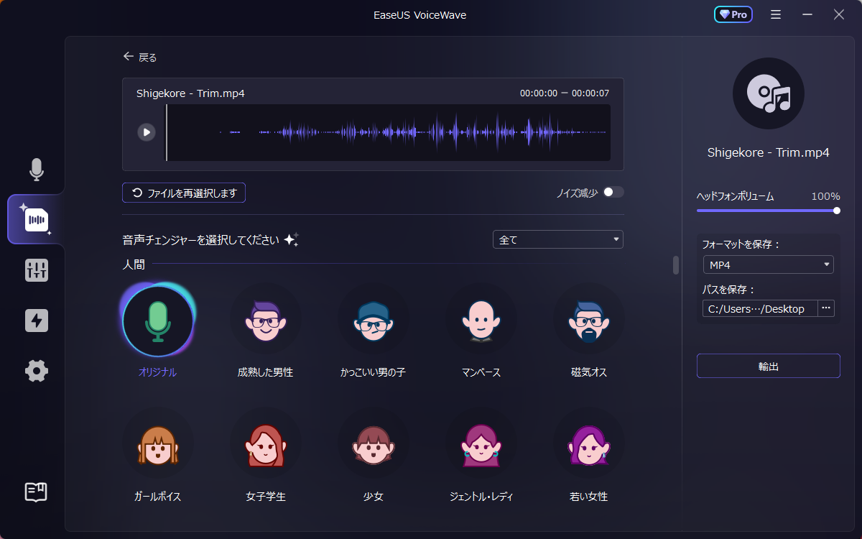Open the guide book icon at bottom-left

click(36, 492)
